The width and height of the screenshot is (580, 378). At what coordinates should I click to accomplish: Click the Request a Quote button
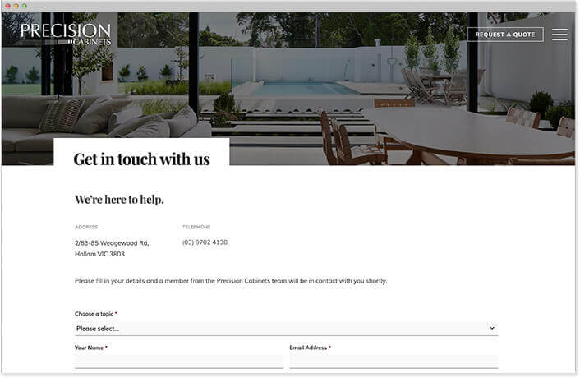(x=505, y=35)
